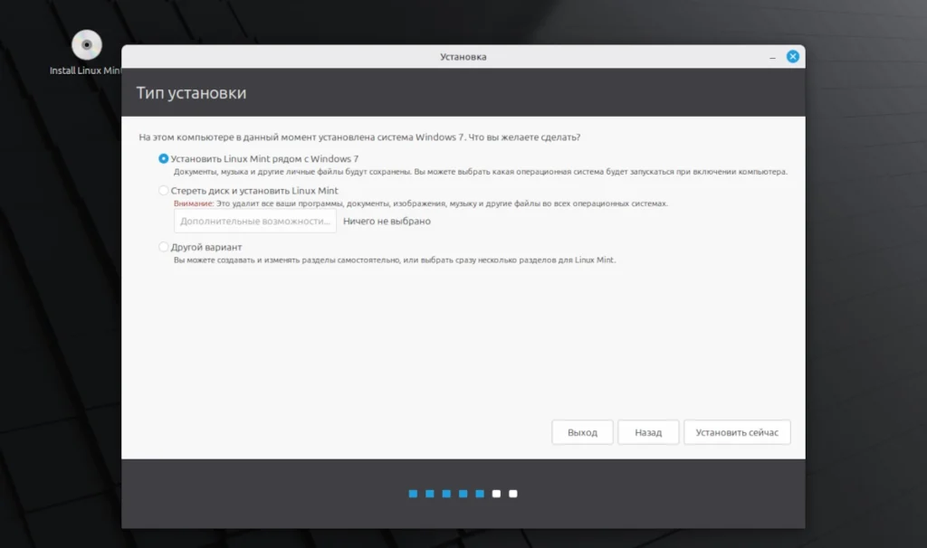Click the "Тип установки" heading

tap(191, 93)
